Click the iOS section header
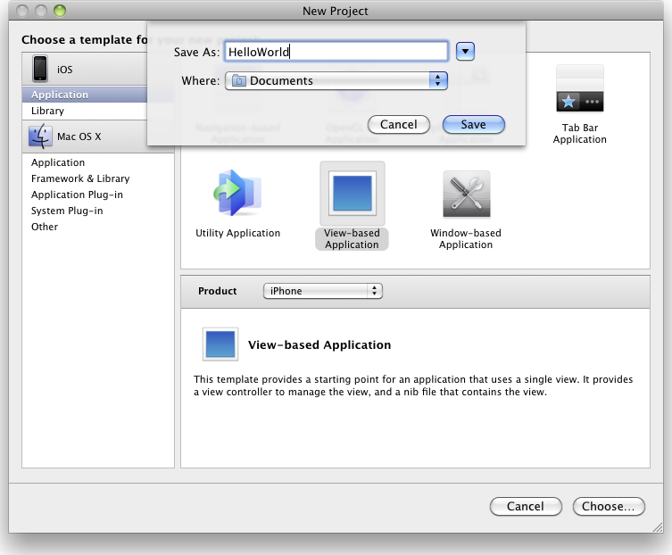Image resolution: width=672 pixels, height=555 pixels. click(85, 69)
